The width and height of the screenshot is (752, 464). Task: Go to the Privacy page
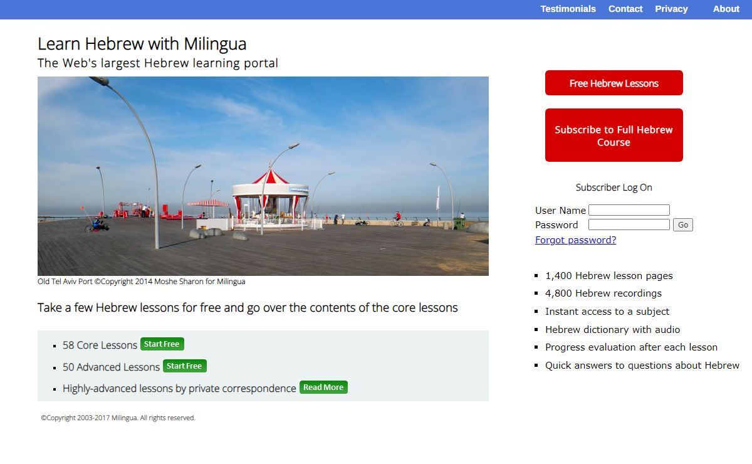pyautogui.click(x=671, y=9)
